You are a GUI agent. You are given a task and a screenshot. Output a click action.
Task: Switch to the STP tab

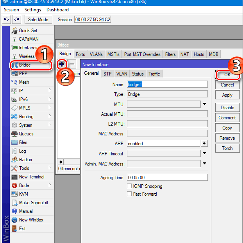tap(107, 74)
